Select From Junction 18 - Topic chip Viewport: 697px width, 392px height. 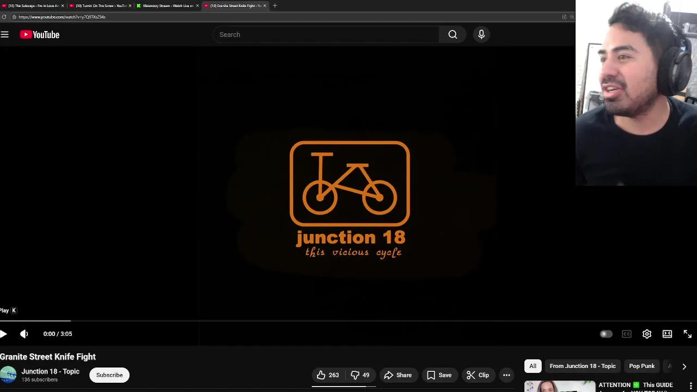(x=583, y=366)
